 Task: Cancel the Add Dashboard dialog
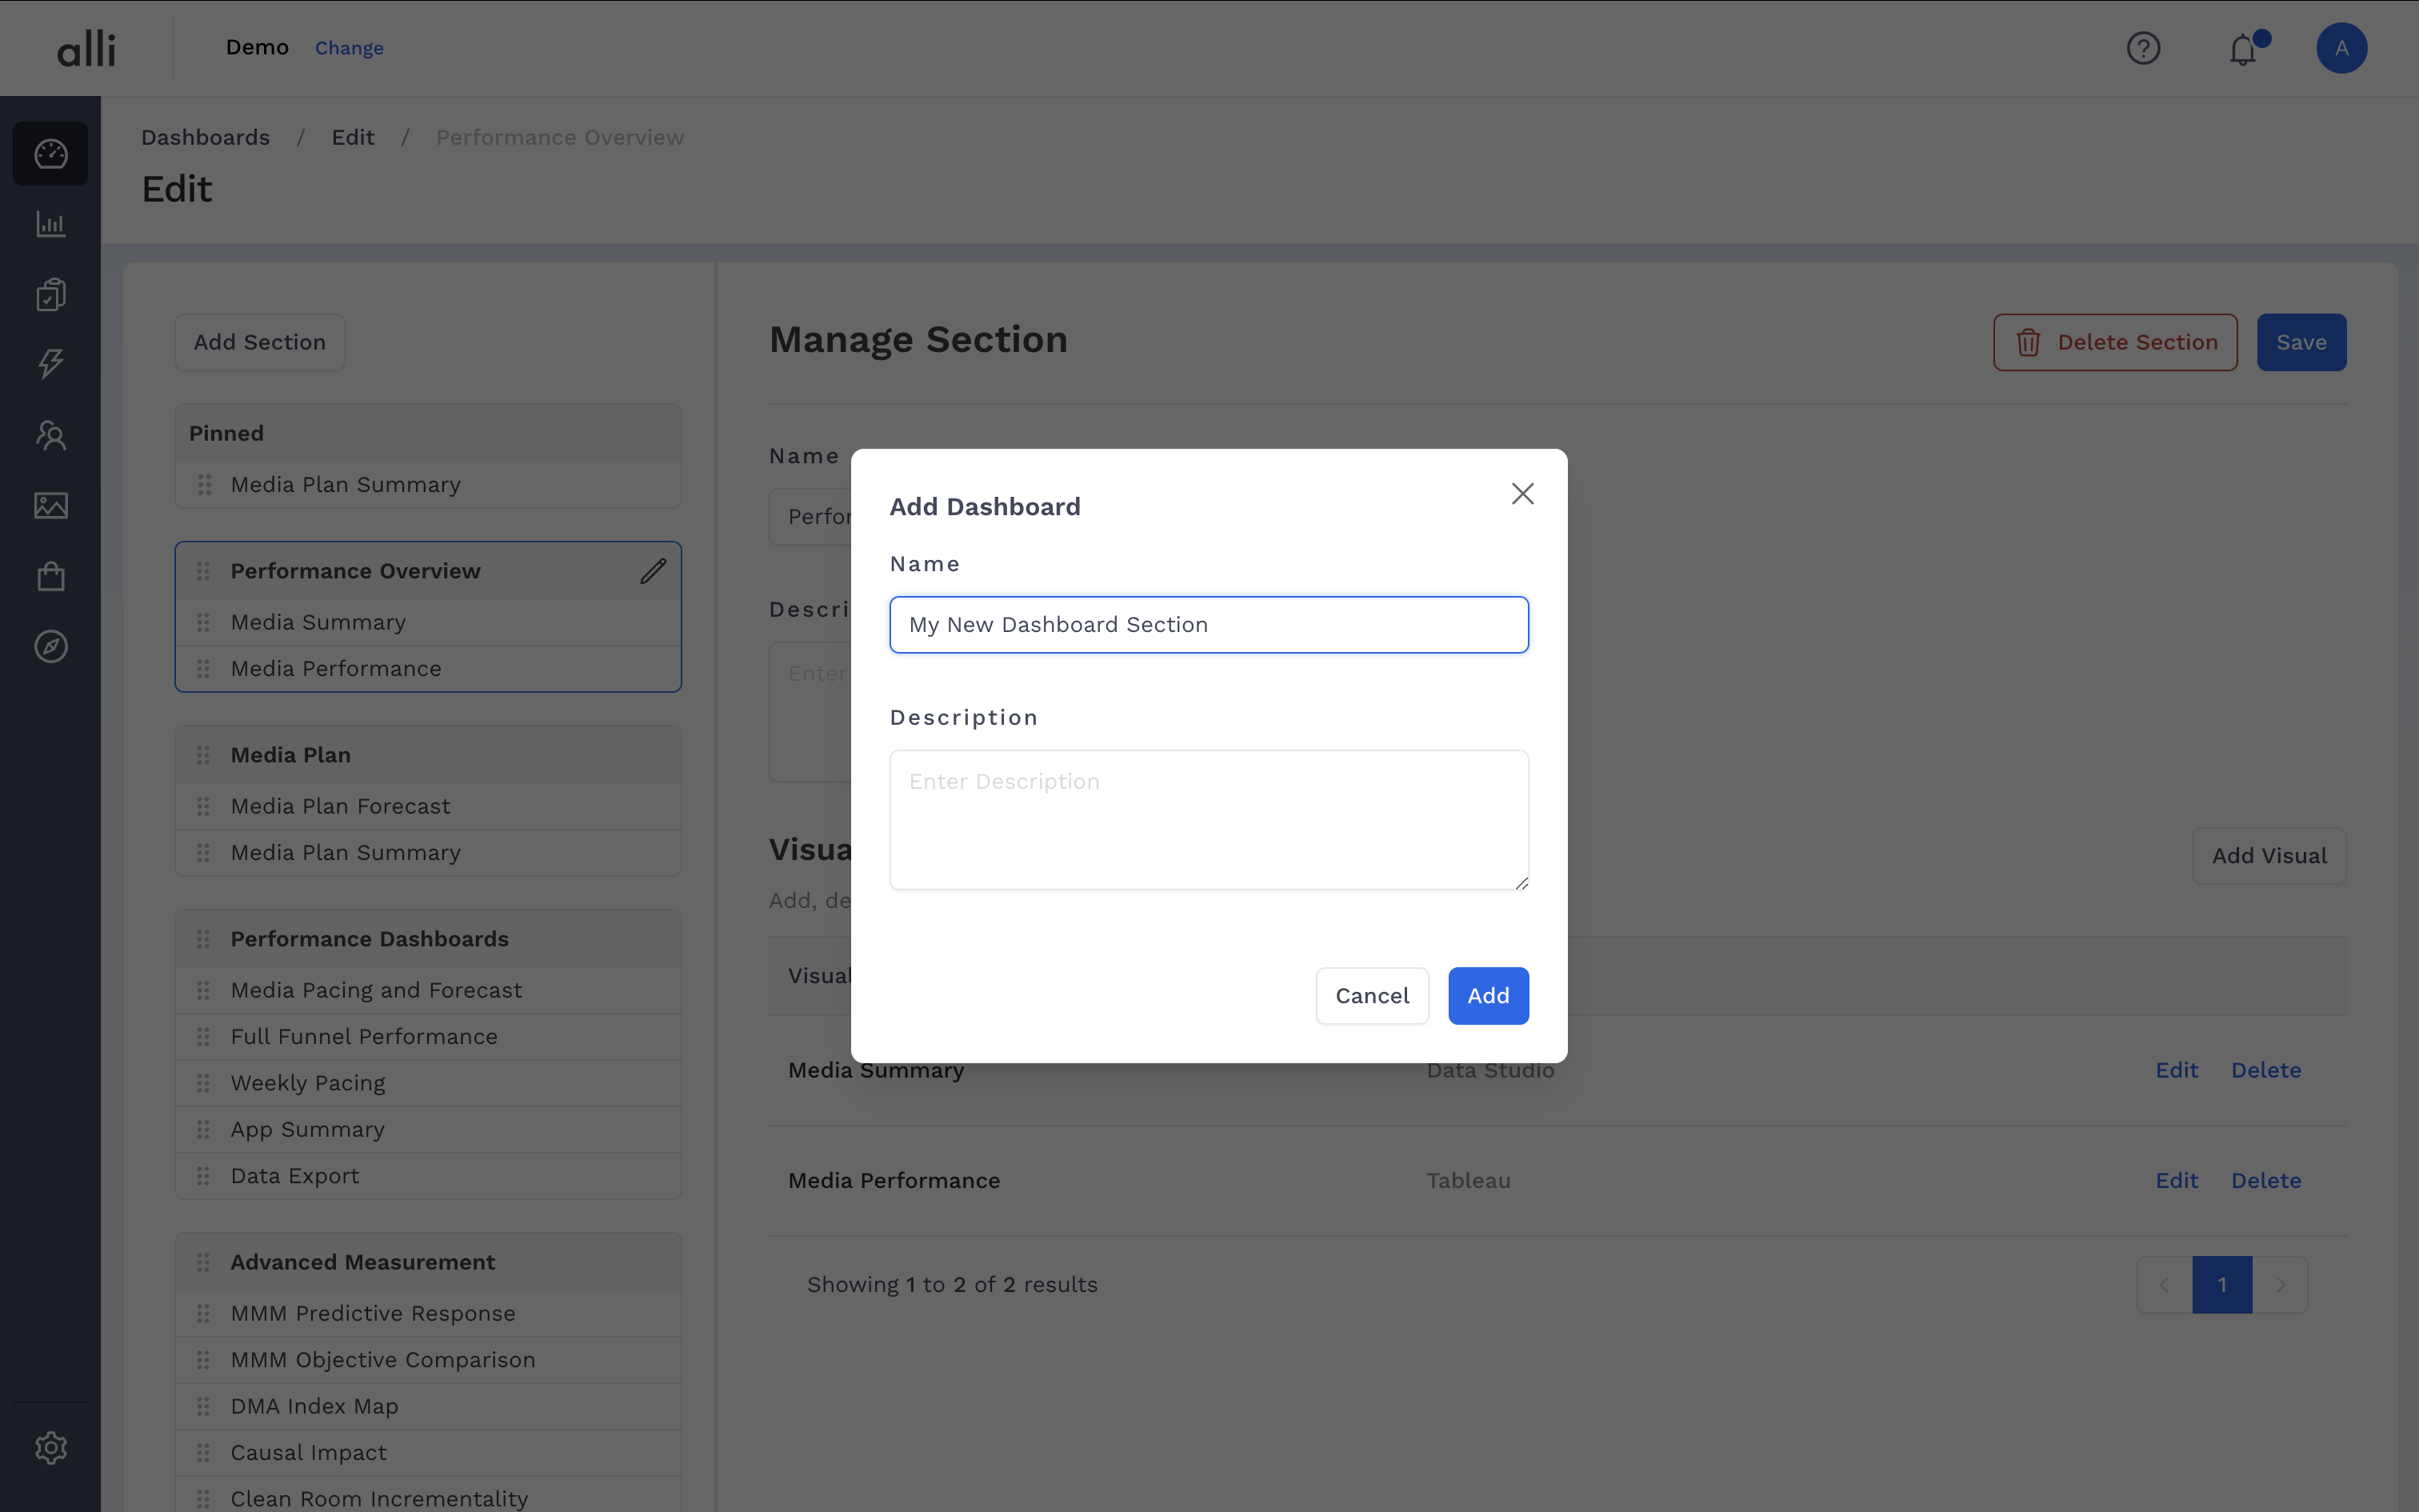pyautogui.click(x=1371, y=996)
